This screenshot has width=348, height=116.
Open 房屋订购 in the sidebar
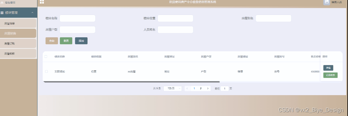pyautogui.click(x=18, y=44)
